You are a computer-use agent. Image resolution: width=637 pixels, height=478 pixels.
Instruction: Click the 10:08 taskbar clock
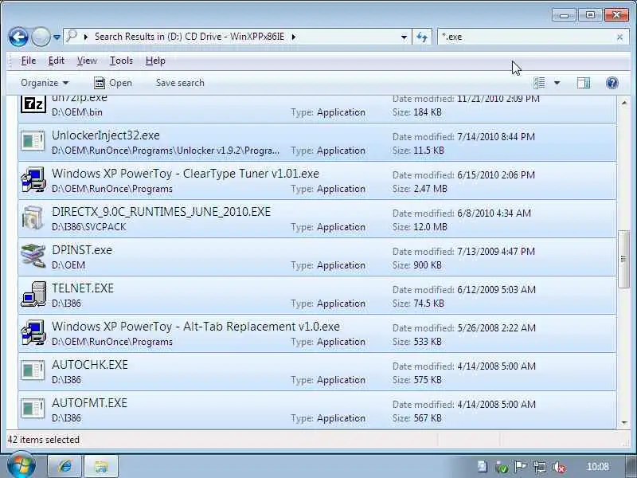click(598, 467)
